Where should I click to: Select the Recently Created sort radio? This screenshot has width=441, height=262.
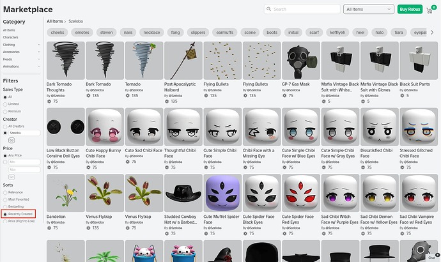tap(5, 214)
